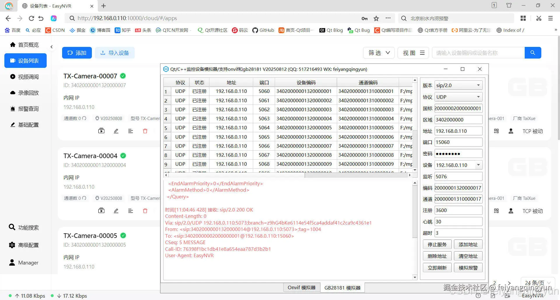Click the details list icon for TX-Camera-00004
Viewport: 560px width, 300px height.
[130, 211]
